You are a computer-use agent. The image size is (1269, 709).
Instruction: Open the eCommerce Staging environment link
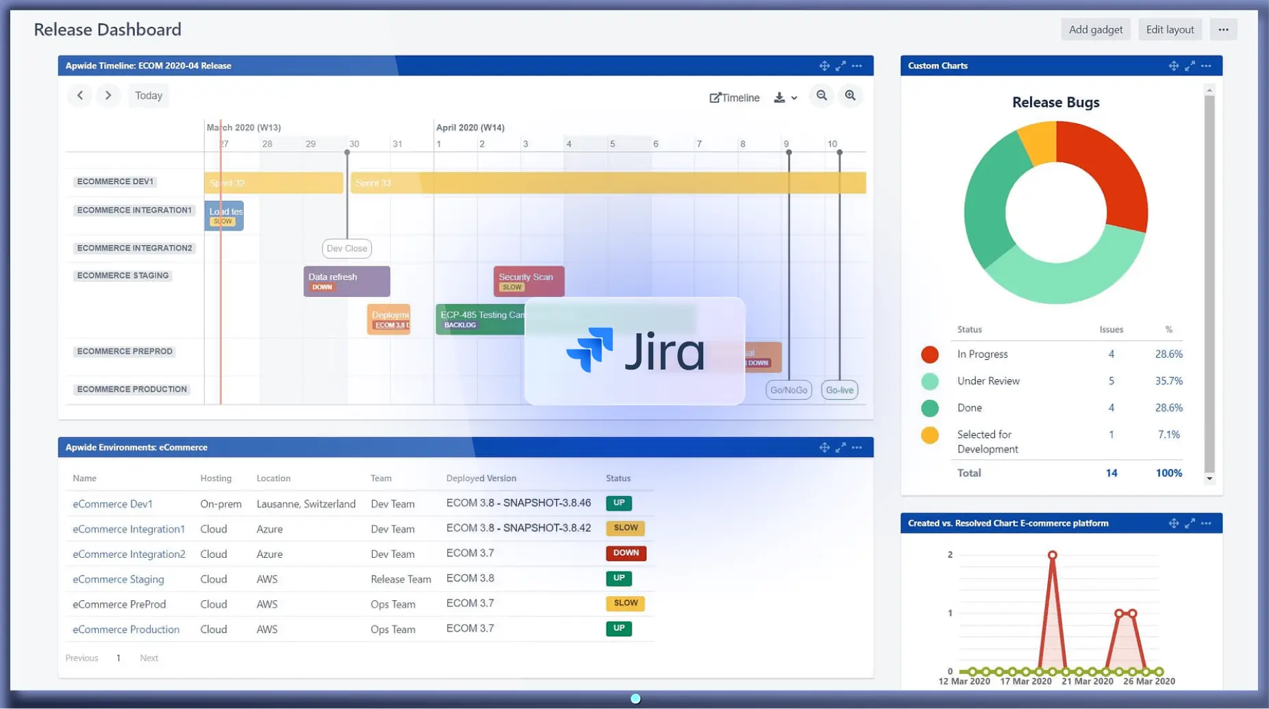(118, 580)
